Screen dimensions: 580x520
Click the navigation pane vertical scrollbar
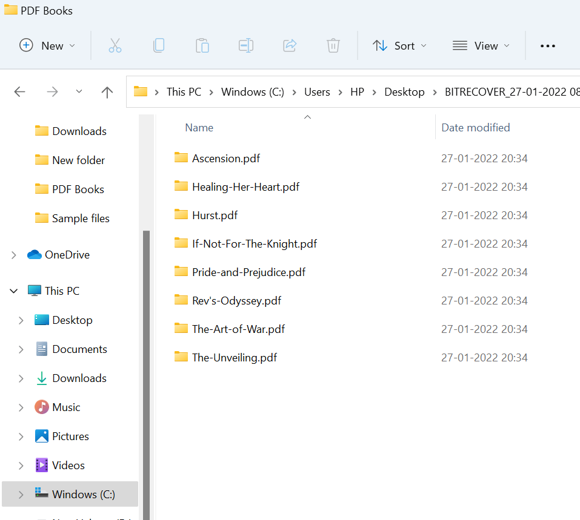146,363
